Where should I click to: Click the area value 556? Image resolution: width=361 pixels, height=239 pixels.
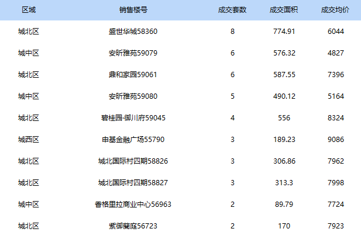coord(284,118)
